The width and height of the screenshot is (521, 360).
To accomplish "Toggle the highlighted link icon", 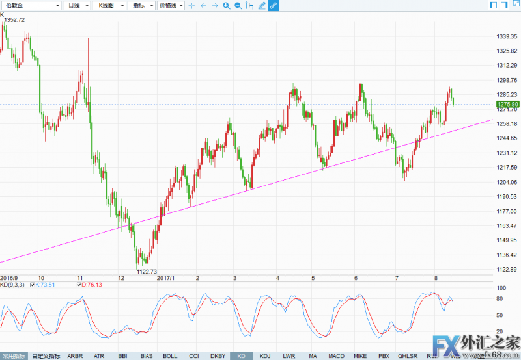I will pyautogui.click(x=273, y=5).
